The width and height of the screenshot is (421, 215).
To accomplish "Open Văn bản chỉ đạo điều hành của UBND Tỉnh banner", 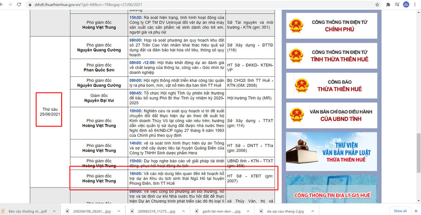I will pos(331,115).
